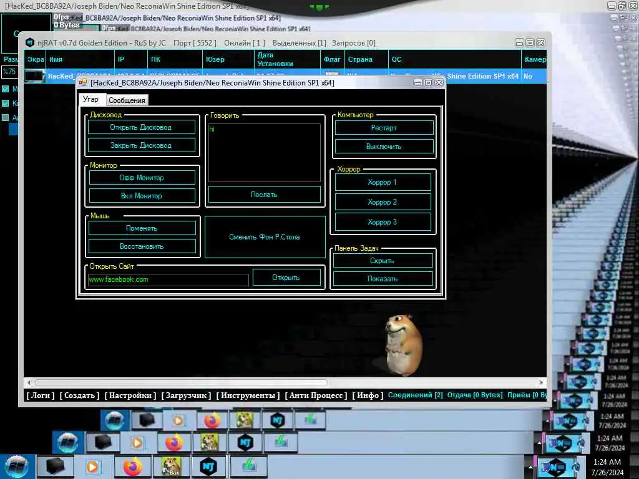Open the Windows Start orb
This screenshot has height=479, width=639.
tap(16, 467)
